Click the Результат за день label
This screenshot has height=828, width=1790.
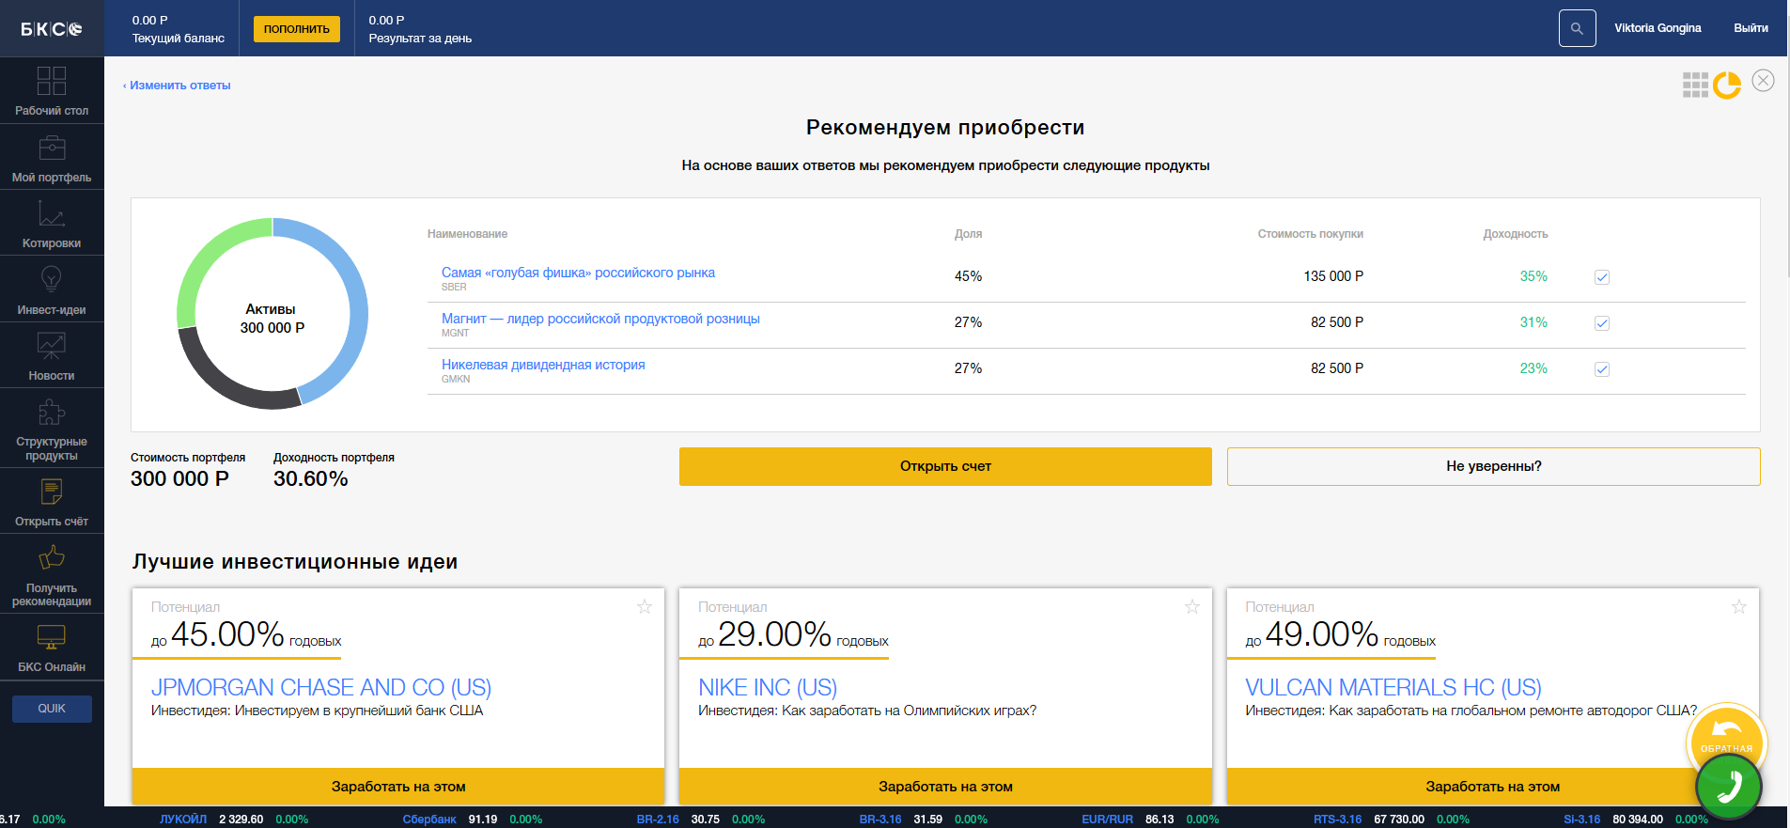[x=420, y=39]
